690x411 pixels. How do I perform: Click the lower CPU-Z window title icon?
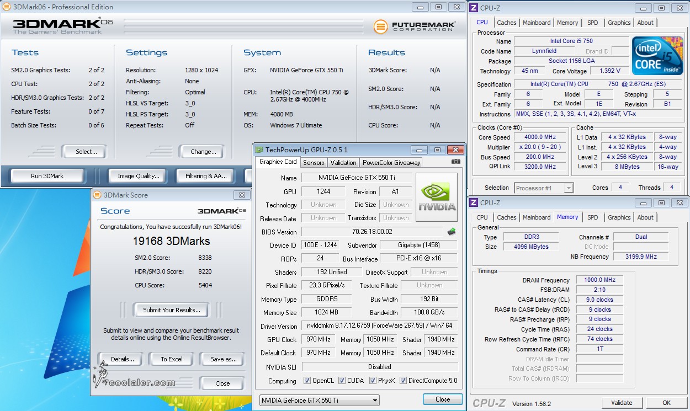[474, 202]
